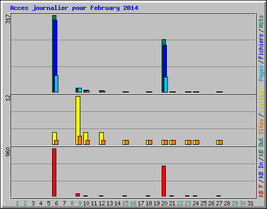Click the day label '28' on x-axis
Viewport: 267px width, 209px height.
click(227, 203)
